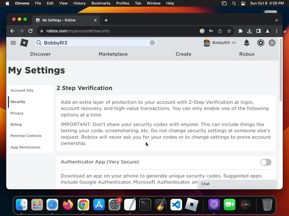Reload the Roblox page

click(x=30, y=31)
